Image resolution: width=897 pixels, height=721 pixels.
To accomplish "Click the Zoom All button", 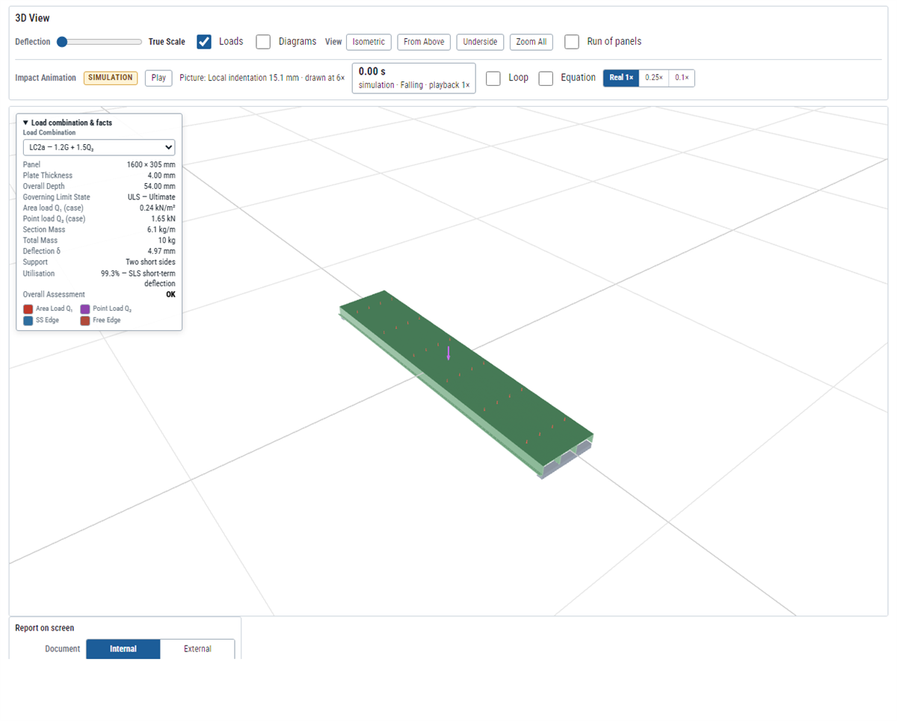I will click(531, 42).
